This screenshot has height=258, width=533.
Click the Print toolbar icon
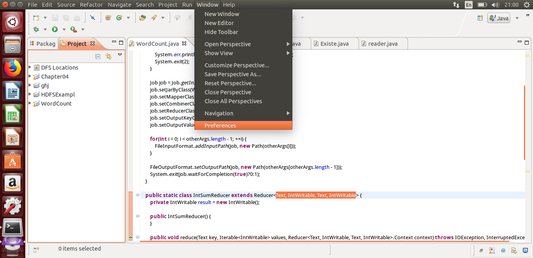point(77,18)
